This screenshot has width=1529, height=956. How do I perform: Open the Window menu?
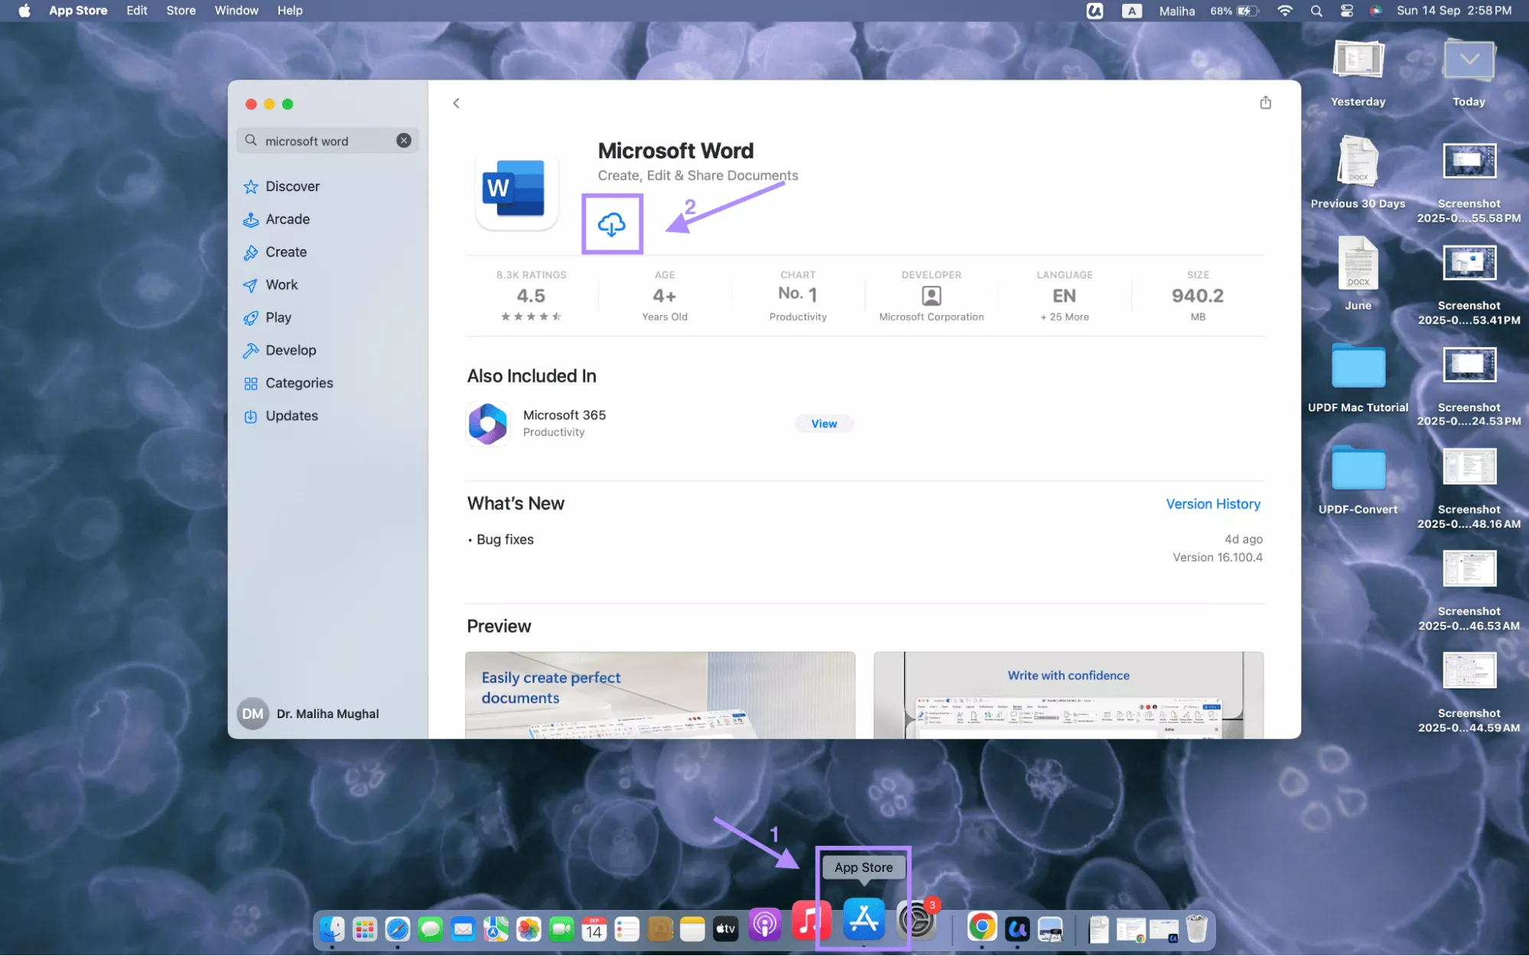point(236,11)
